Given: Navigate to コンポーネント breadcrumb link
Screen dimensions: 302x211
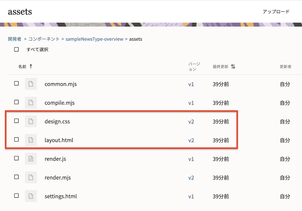Looking at the screenshot, I should coord(44,39).
